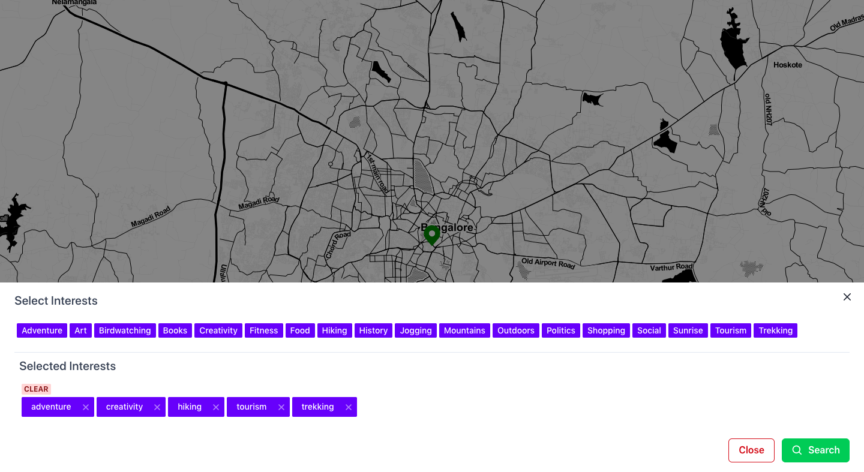Select the Books interest tag
Viewport: 864px width, 472px height.
(x=175, y=330)
